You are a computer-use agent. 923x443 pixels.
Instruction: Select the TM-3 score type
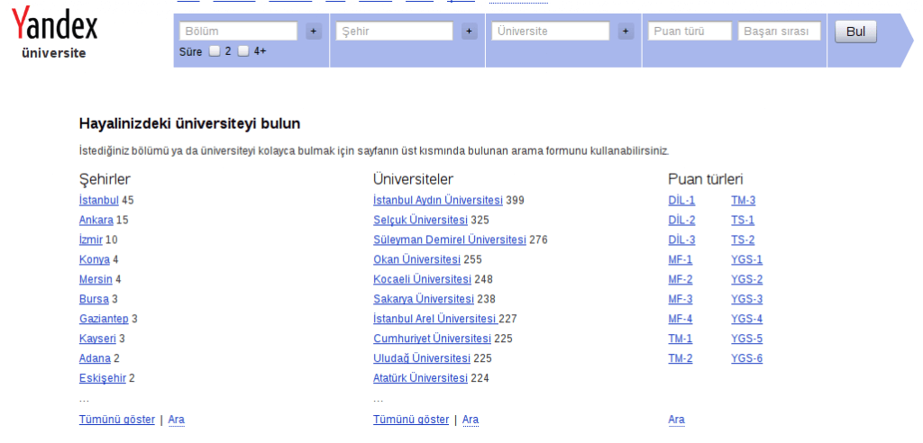pos(744,200)
